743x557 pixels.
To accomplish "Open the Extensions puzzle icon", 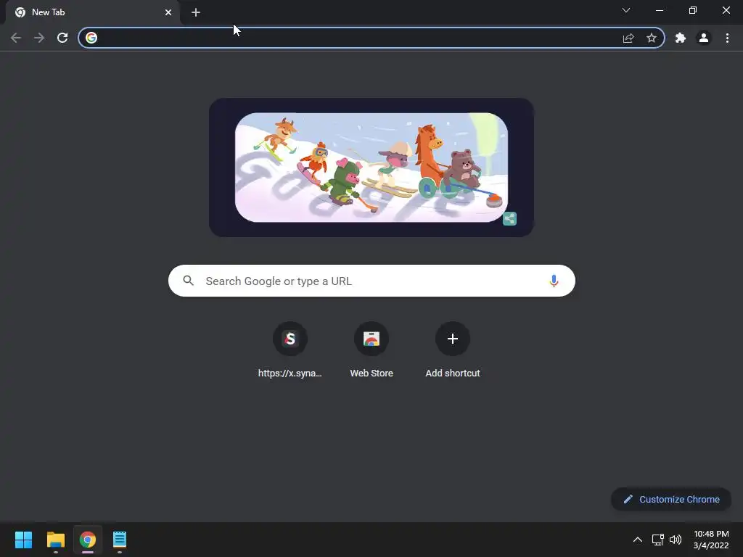I will [681, 38].
